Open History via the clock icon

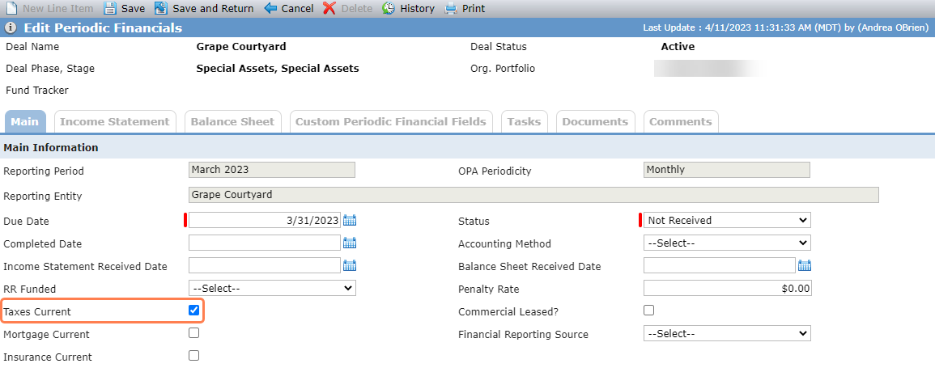point(389,8)
